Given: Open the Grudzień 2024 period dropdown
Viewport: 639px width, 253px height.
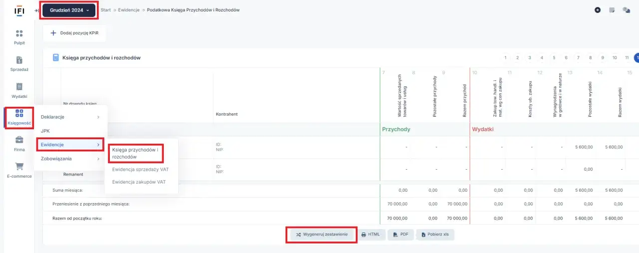Looking at the screenshot, I should (x=69, y=10).
